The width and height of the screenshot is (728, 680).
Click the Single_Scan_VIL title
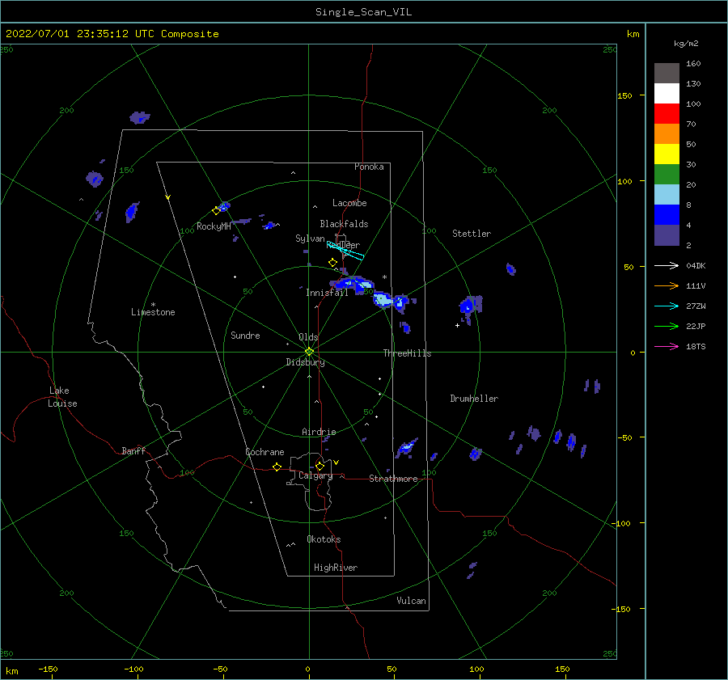point(363,12)
